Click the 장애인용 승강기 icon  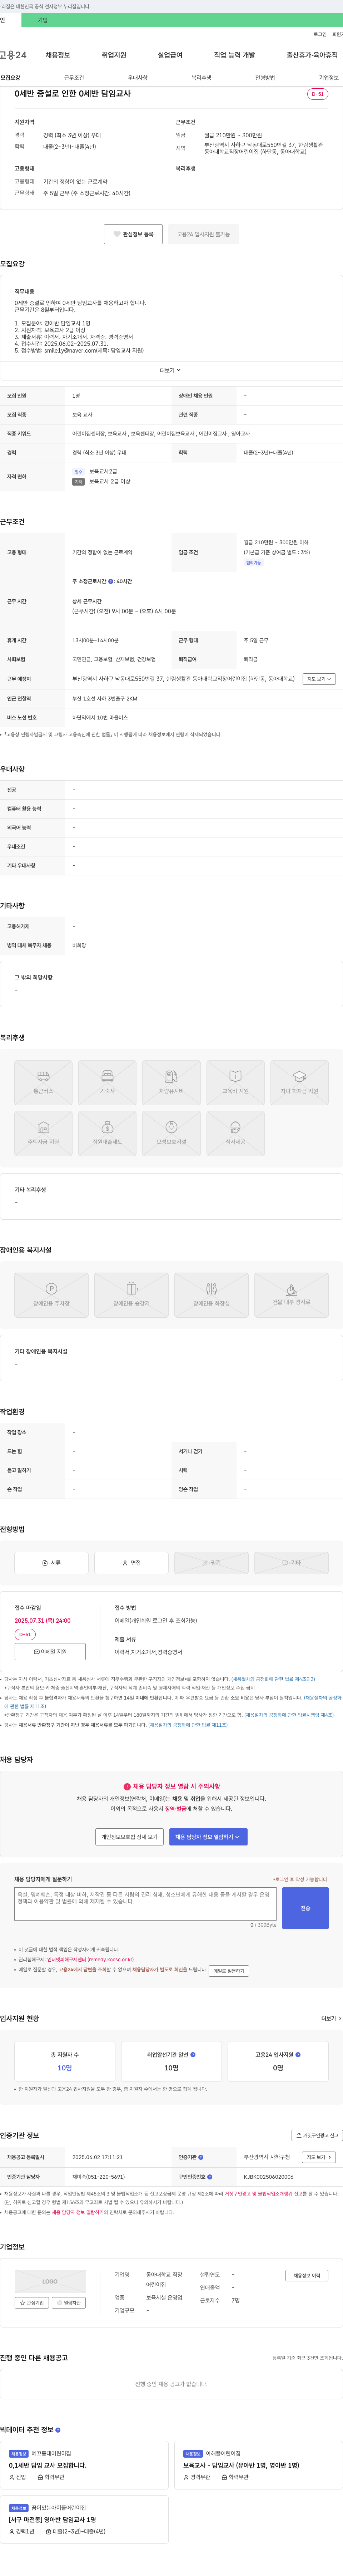[131, 1295]
